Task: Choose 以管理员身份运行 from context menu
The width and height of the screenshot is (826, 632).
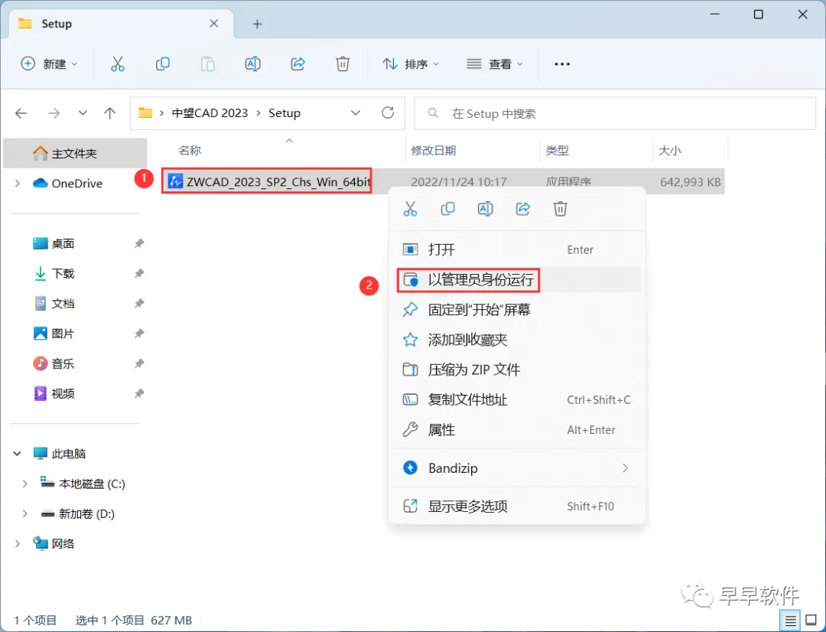Action: point(517,279)
